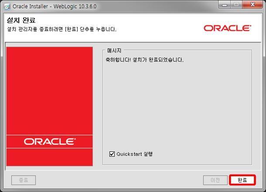Click the Oracle Installer title bar icon
Image resolution: width=266 pixels, height=192 pixels.
pyautogui.click(x=7, y=7)
